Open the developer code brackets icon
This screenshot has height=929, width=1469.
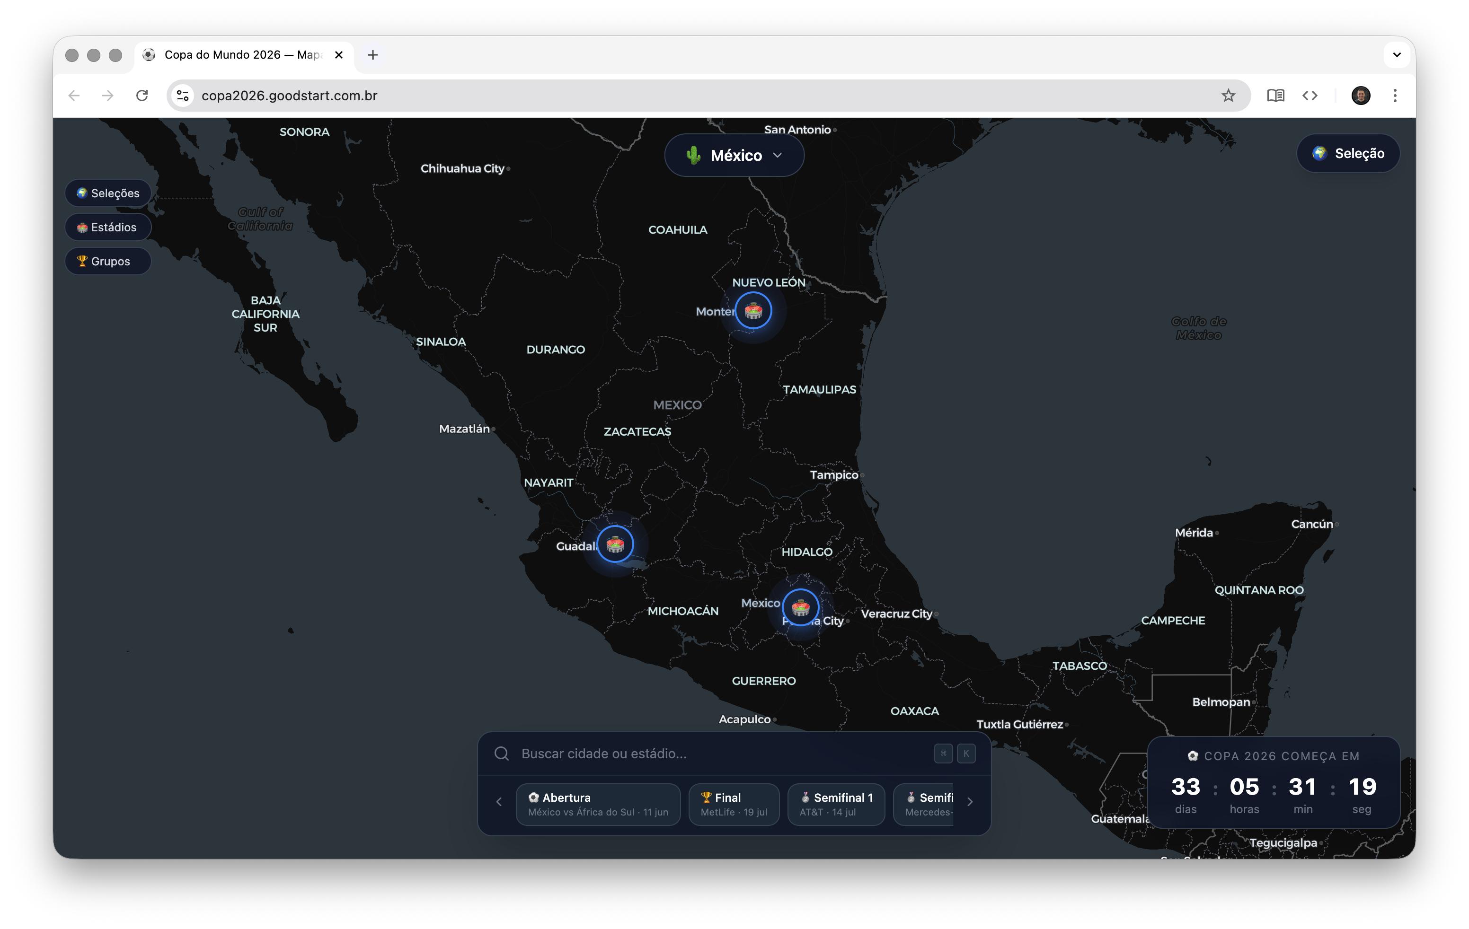(1310, 96)
